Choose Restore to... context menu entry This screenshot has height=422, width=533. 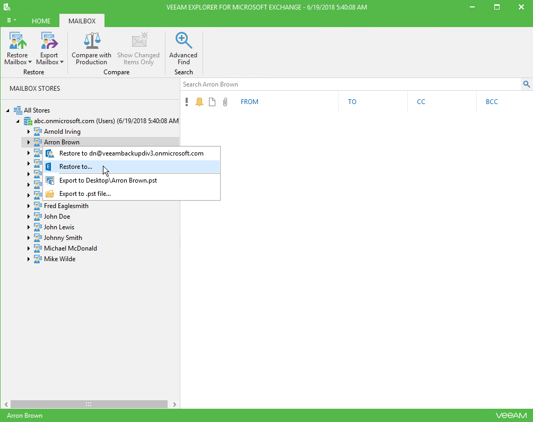(x=132, y=167)
